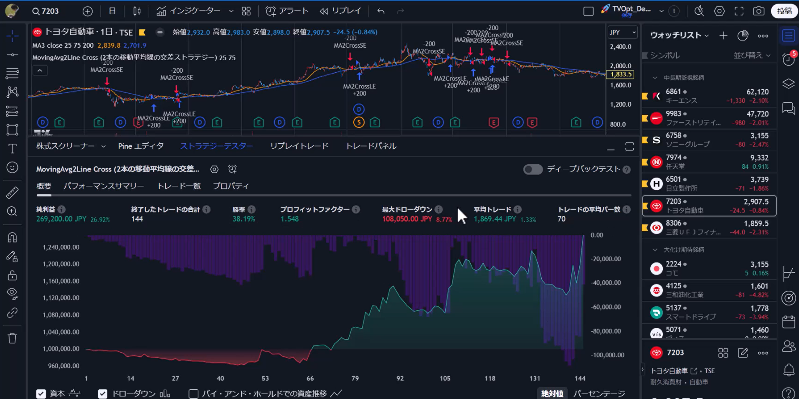Remove drawings with the trash icon

[13, 338]
